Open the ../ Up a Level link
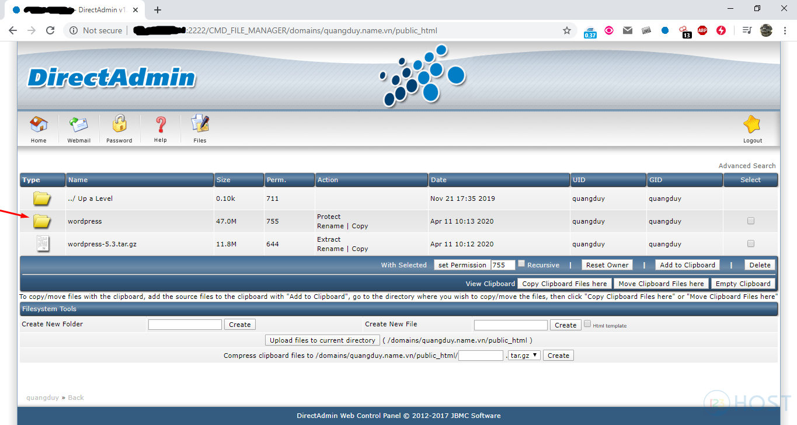Image resolution: width=797 pixels, height=425 pixels. 90,198
